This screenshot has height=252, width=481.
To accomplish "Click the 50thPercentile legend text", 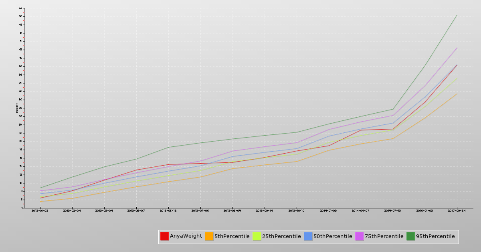I will [x=333, y=236].
